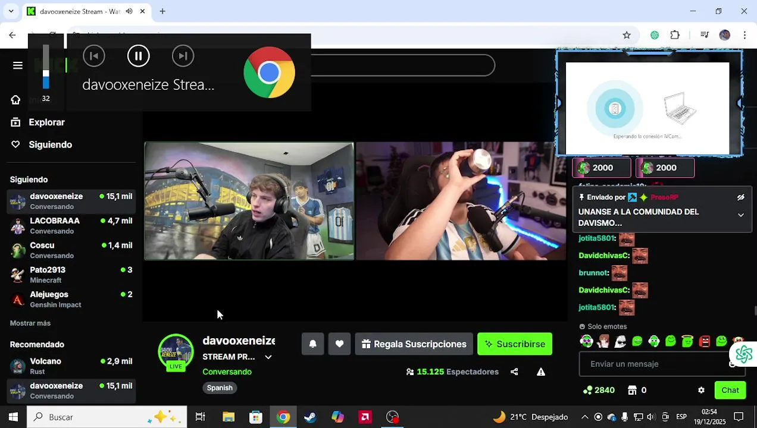Open Chrome extensions puzzle icon
Image resolution: width=757 pixels, height=428 pixels.
tap(675, 35)
